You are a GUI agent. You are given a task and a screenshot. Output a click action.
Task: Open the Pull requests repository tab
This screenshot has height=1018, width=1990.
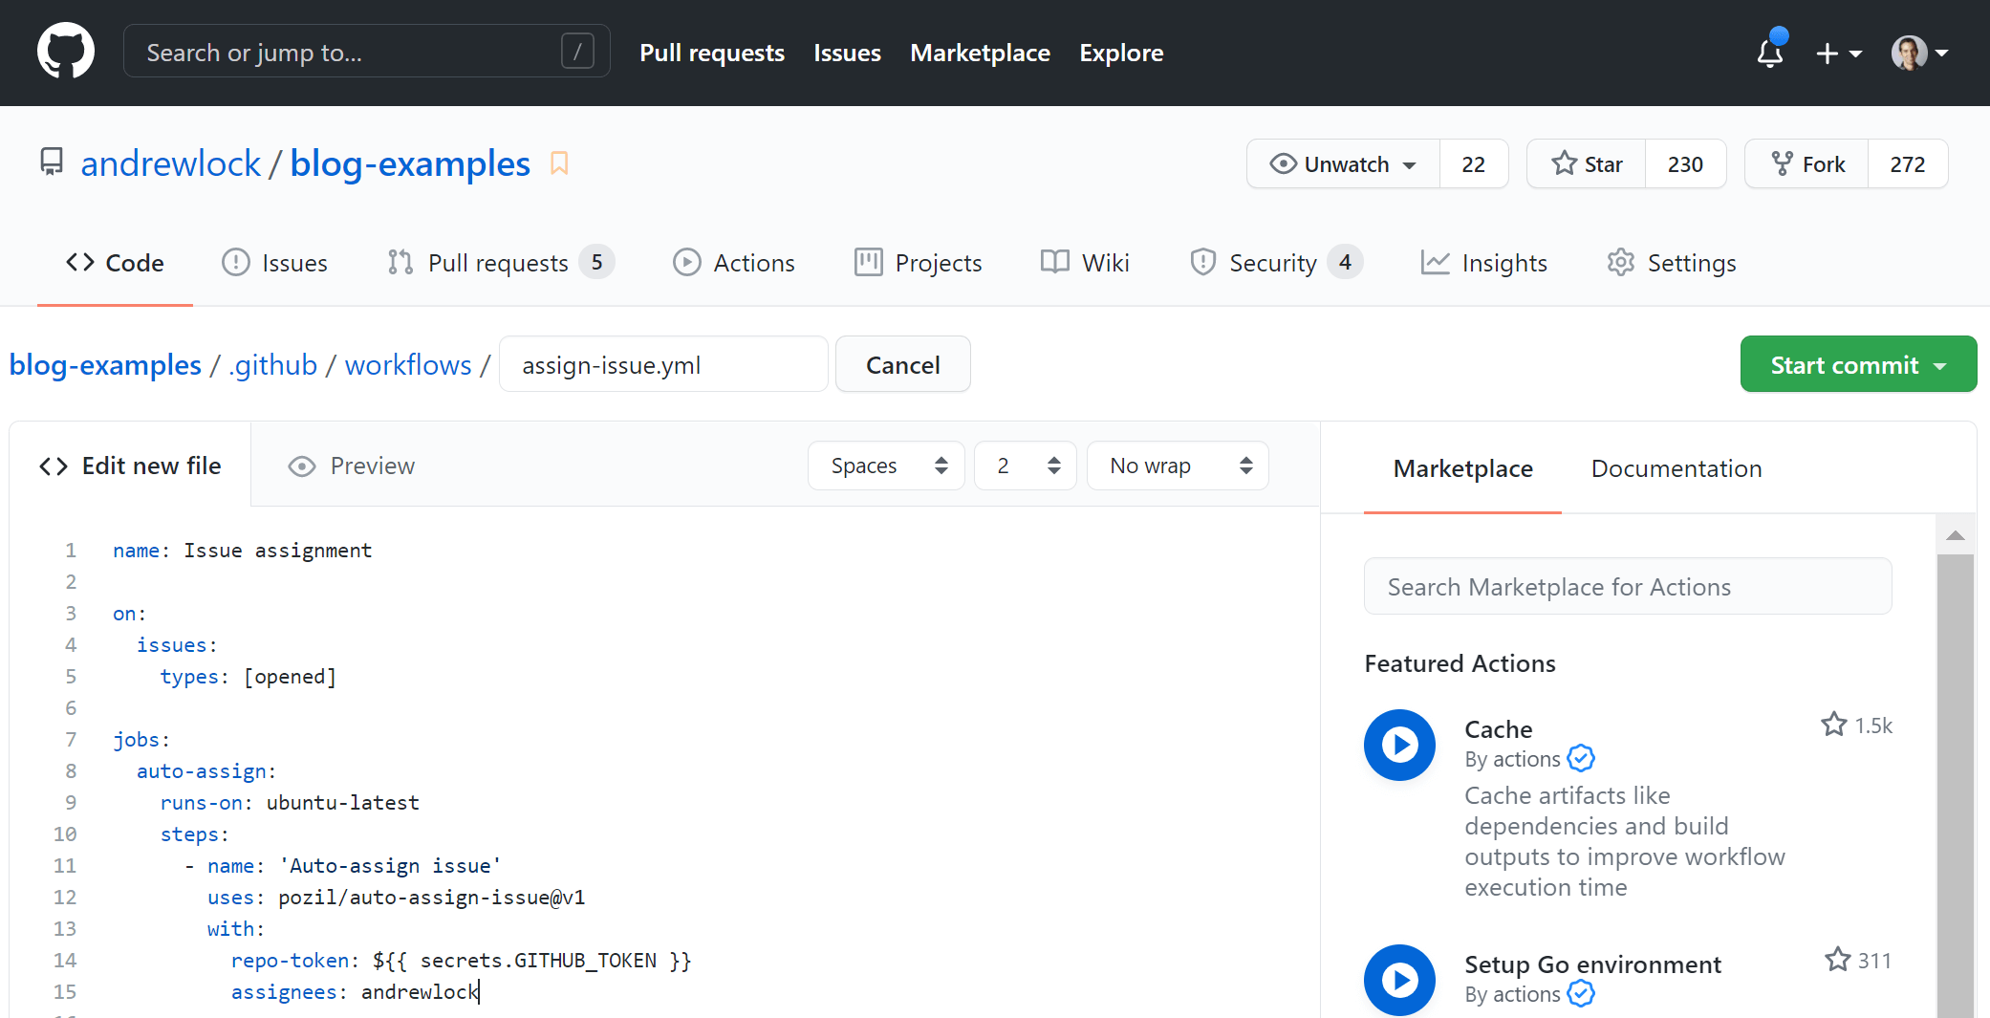click(x=501, y=263)
